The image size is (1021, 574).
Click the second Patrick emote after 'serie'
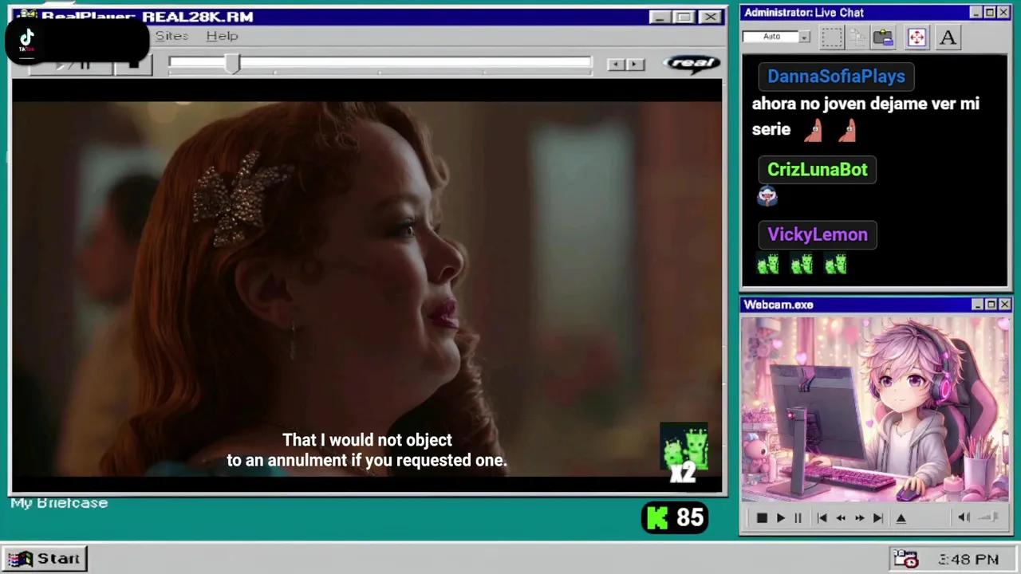(847, 130)
